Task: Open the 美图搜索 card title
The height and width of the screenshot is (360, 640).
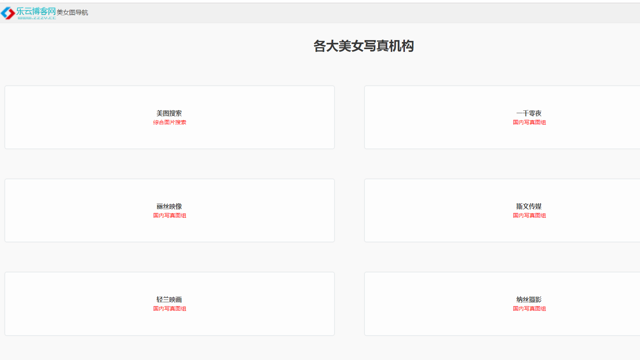Action: coord(169,113)
